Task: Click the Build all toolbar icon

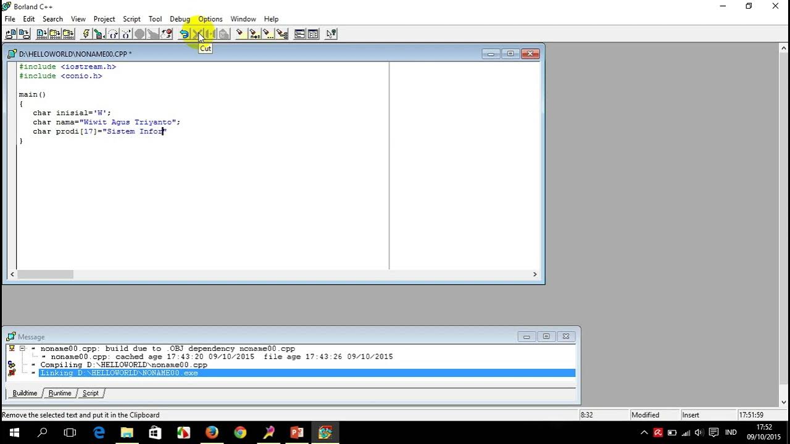Action: coord(69,34)
